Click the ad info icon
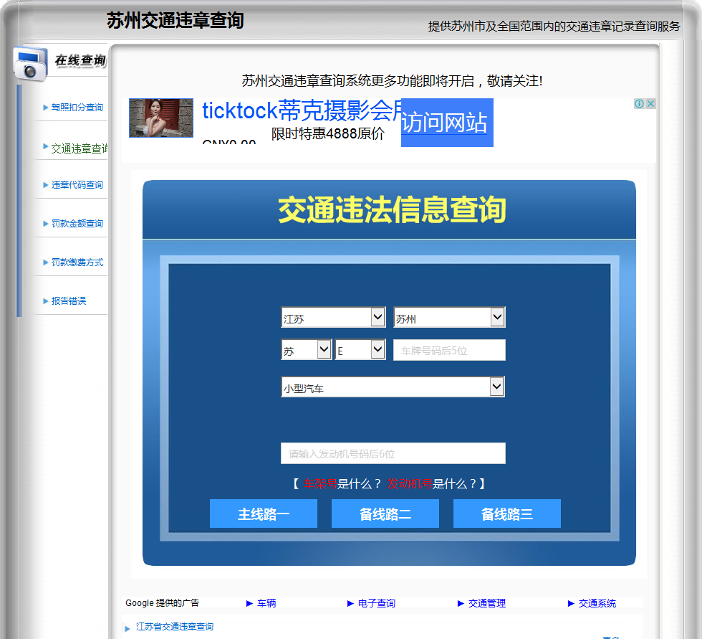This screenshot has height=639, width=702. 639,103
